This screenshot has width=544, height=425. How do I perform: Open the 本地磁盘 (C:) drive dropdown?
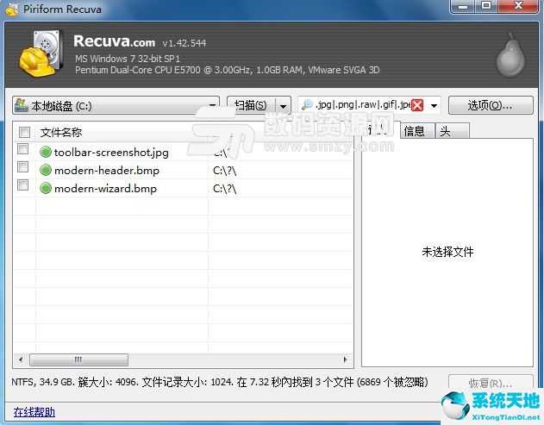[x=116, y=105]
